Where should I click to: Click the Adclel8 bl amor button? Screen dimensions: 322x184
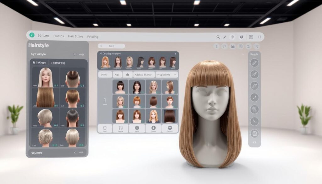pos(144,75)
